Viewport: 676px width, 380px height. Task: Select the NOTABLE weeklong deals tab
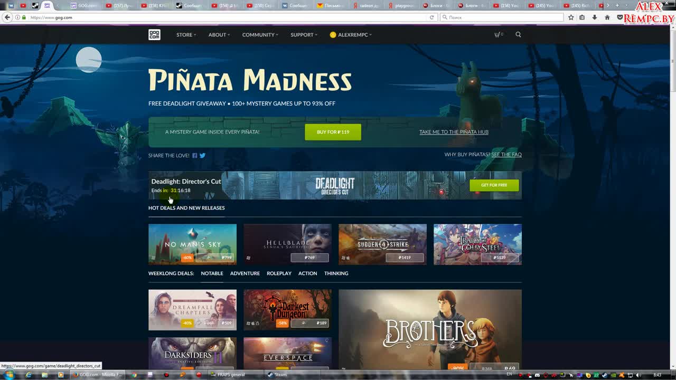(x=212, y=273)
